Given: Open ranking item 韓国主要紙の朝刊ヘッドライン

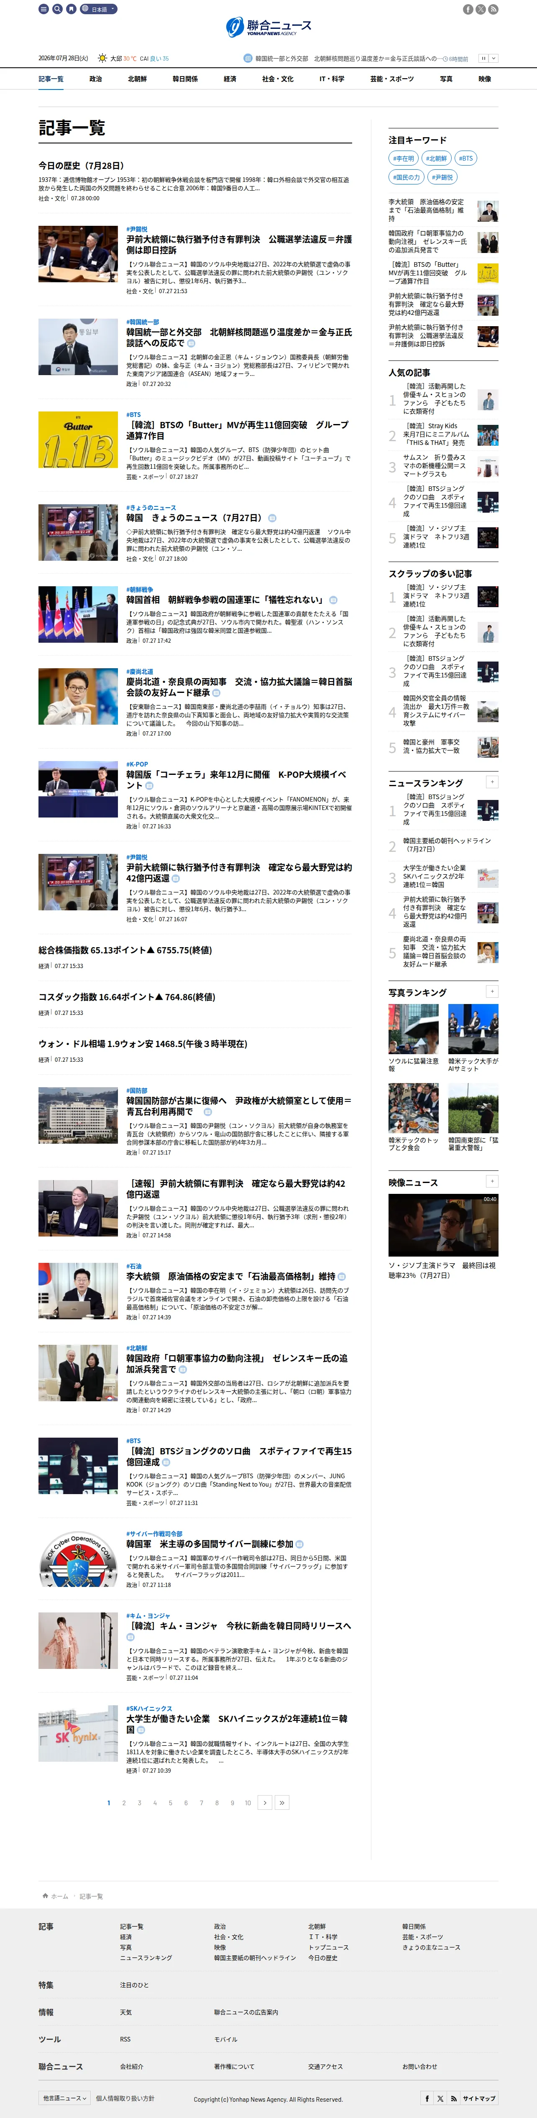Looking at the screenshot, I should point(447,844).
